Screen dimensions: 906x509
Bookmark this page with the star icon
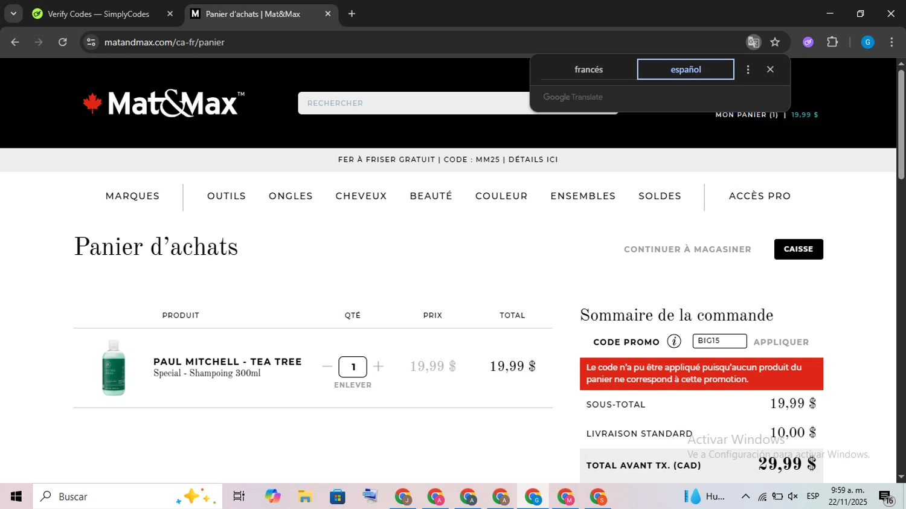pos(775,42)
